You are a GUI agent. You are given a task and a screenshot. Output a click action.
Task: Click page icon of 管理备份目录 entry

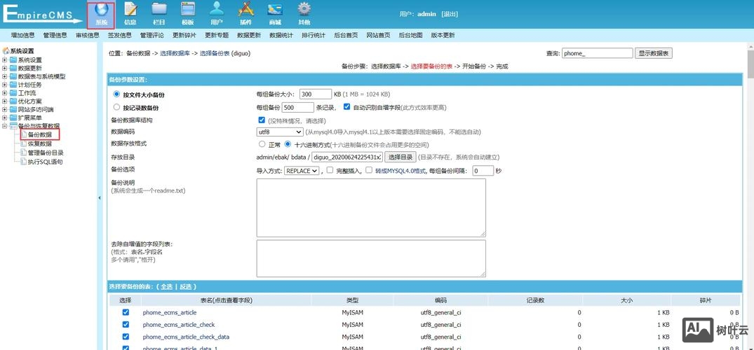pyautogui.click(x=23, y=153)
